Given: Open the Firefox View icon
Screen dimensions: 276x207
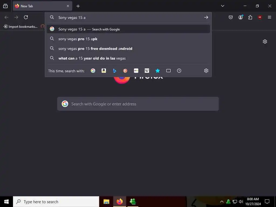Looking at the screenshot, I should coord(5,6).
